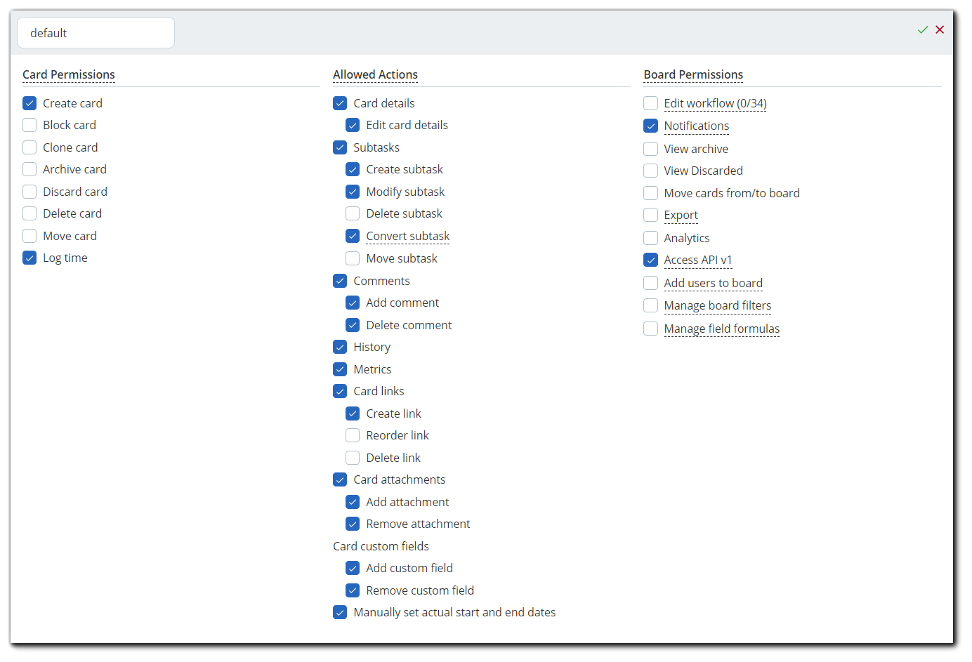
Task: Enable Reorder link checkbox
Action: click(x=353, y=435)
